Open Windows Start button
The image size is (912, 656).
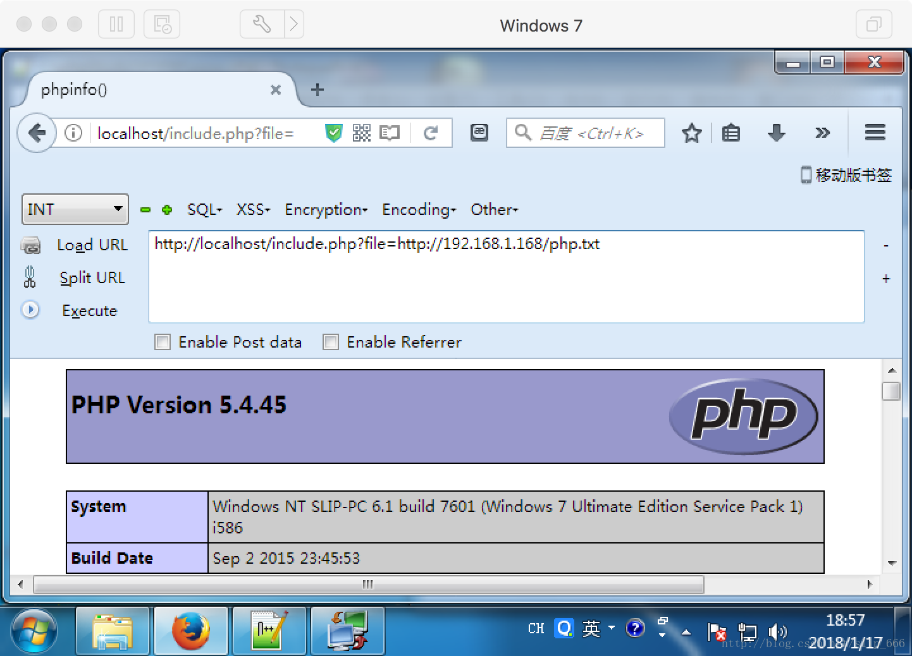click(x=34, y=631)
